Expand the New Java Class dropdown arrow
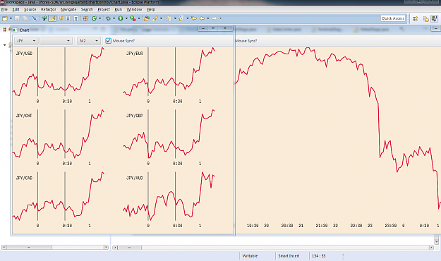Image resolution: width=441 pixels, height=261 pixels. pos(100,18)
